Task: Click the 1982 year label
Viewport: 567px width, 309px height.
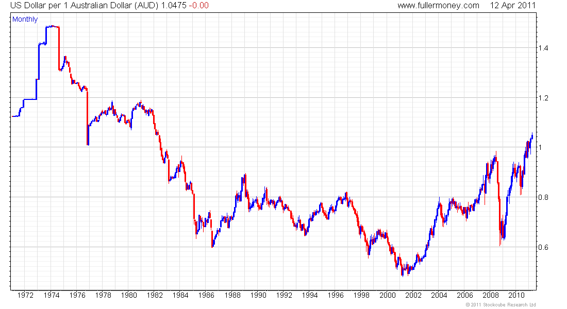Action: point(155,295)
